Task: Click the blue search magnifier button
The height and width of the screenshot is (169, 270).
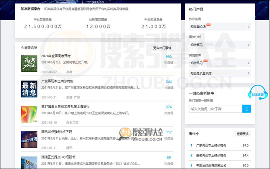Action: (x=246, y=109)
